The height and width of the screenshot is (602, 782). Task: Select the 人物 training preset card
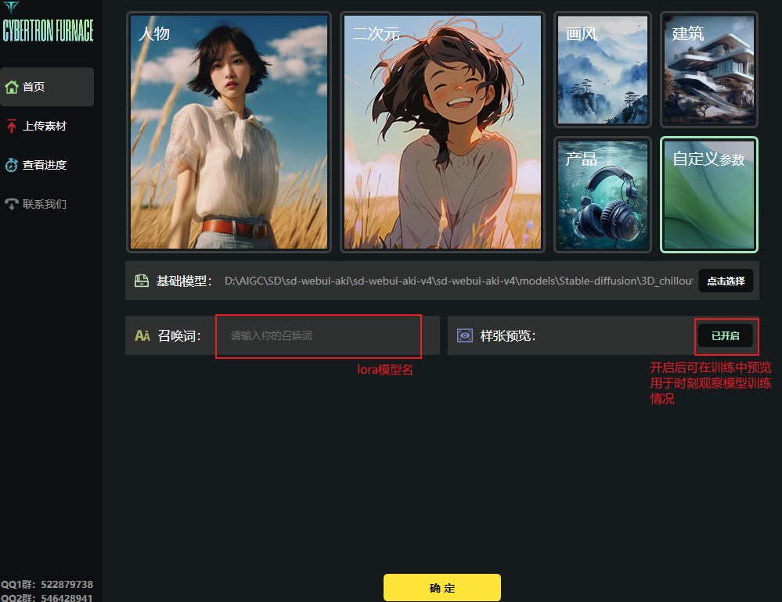coord(229,132)
